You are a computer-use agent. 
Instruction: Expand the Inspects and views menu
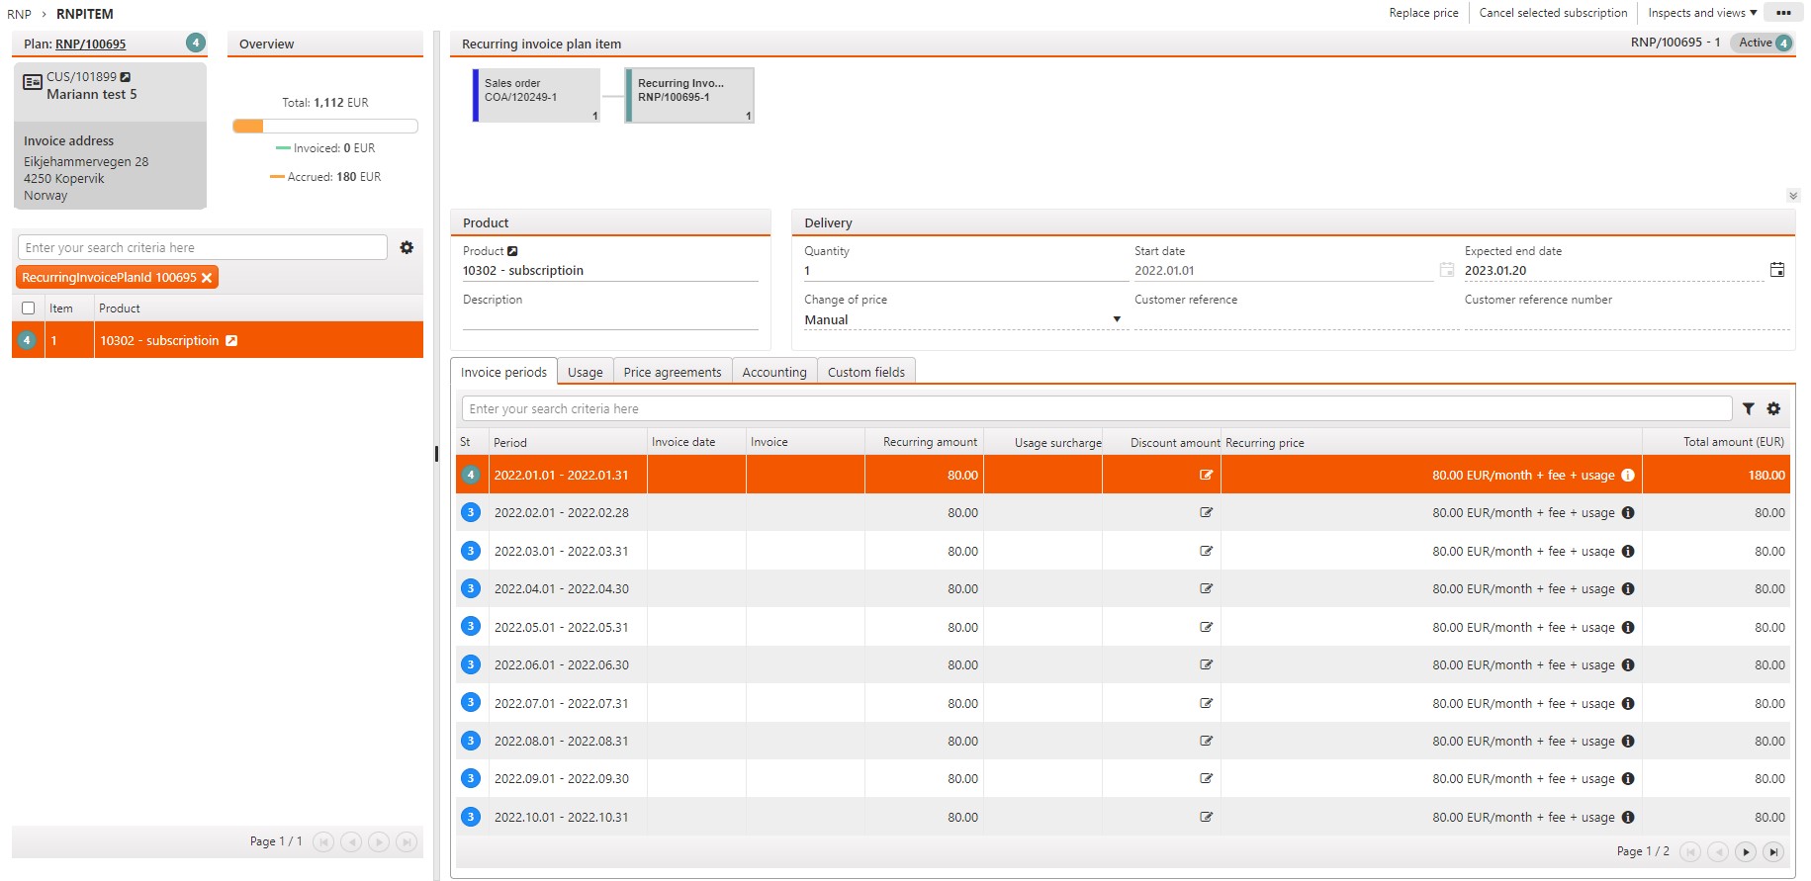click(1701, 13)
